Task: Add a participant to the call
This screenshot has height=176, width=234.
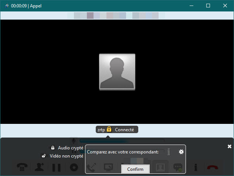Action: click(39, 167)
